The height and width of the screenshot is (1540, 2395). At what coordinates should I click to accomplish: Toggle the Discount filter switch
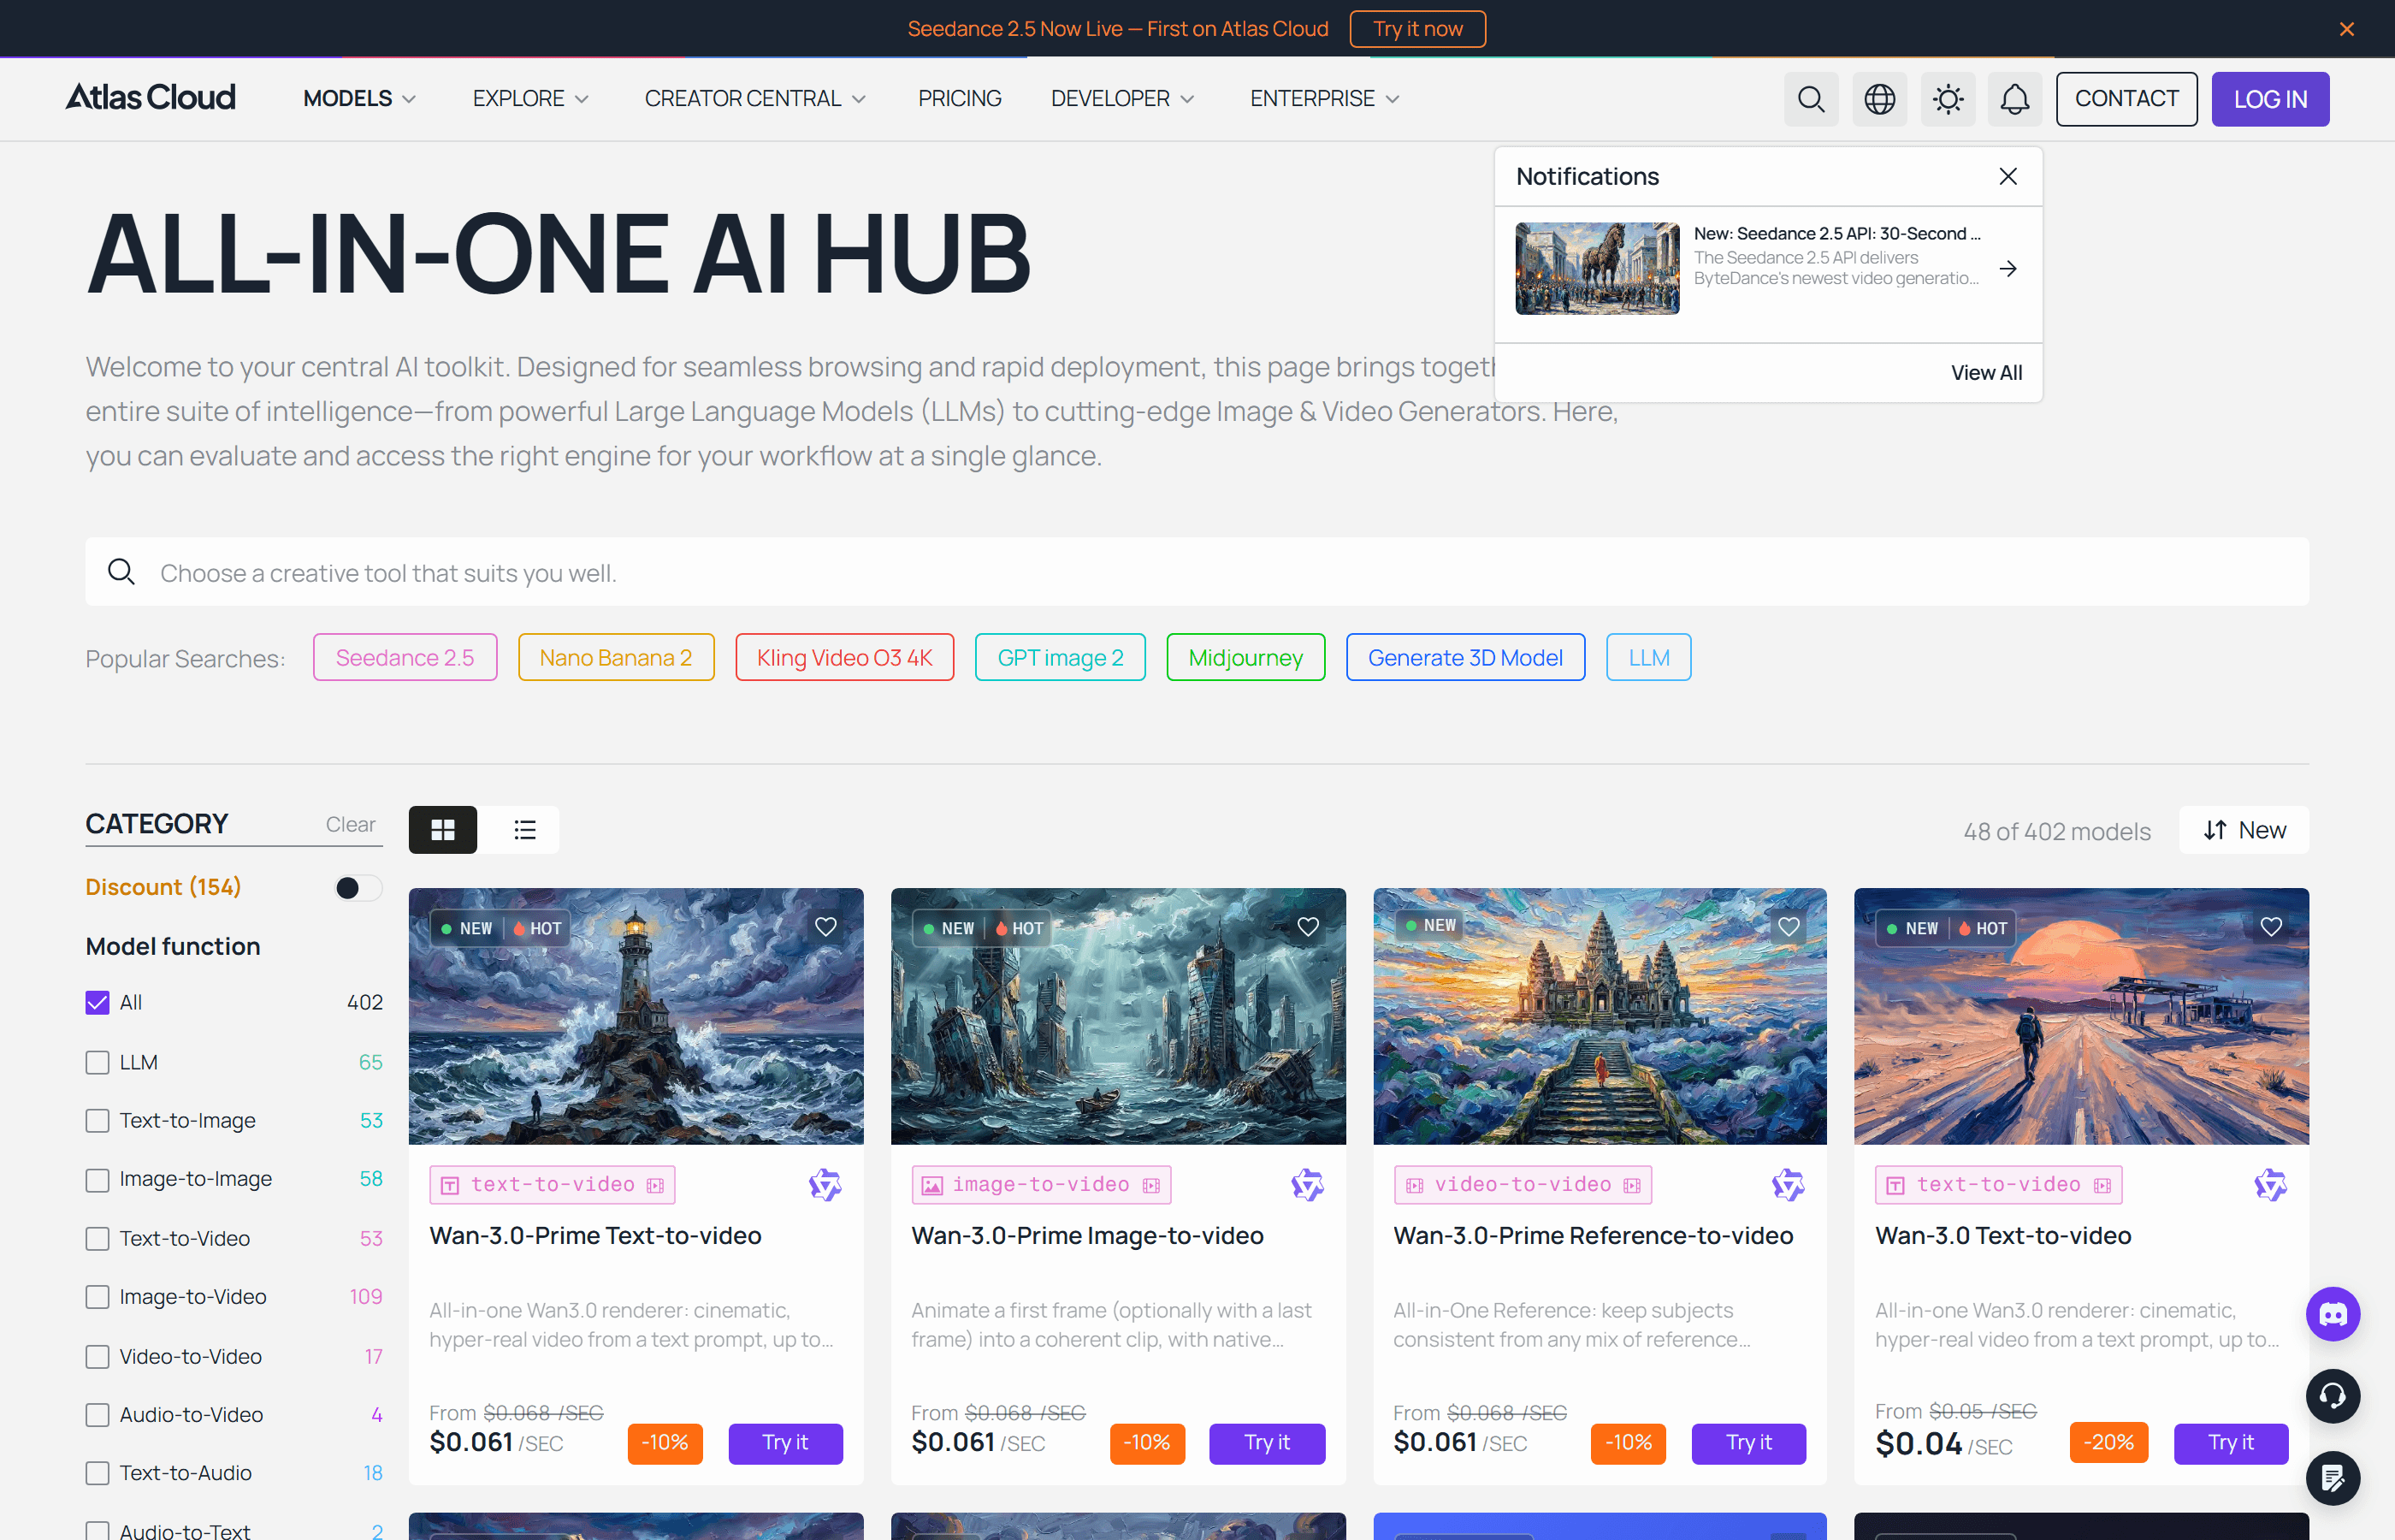358,888
